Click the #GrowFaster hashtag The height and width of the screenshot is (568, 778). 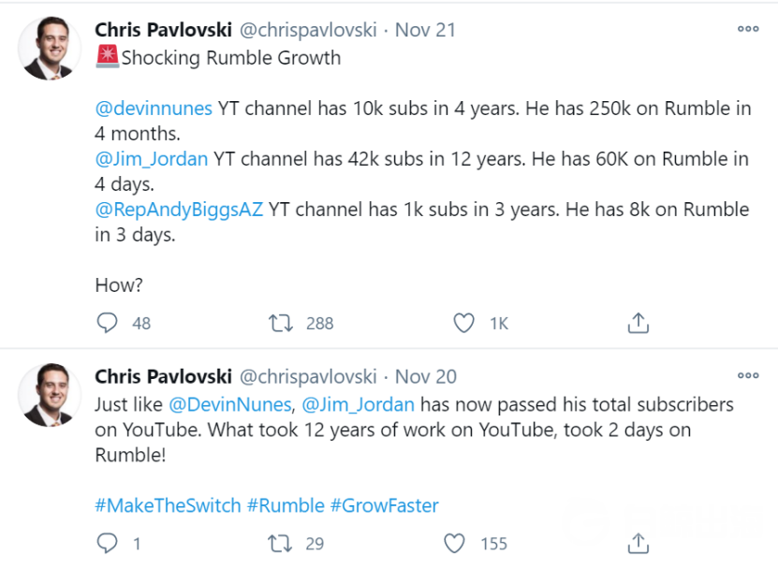(384, 506)
